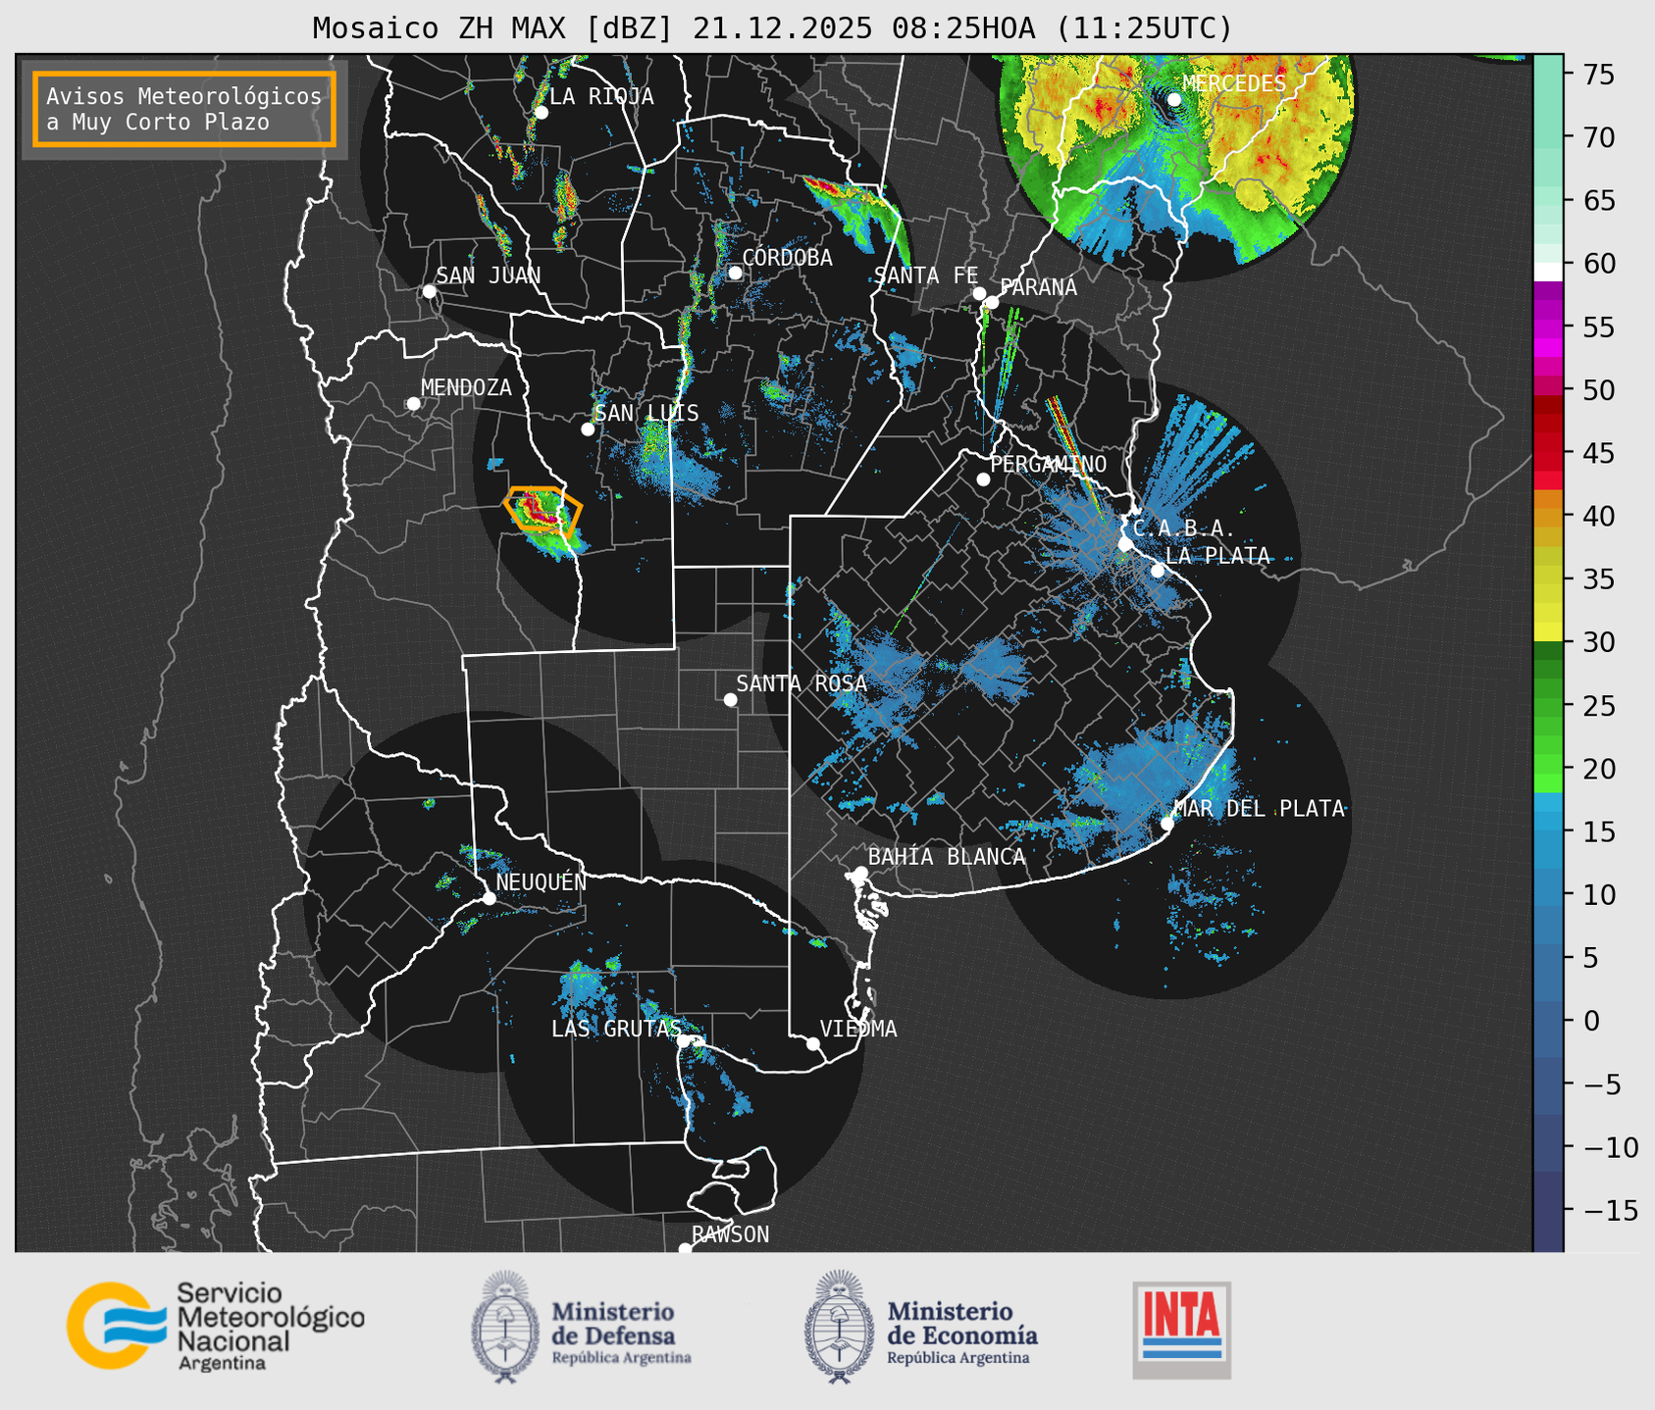Click the 0 dBZ label on the scale

point(1590,1021)
